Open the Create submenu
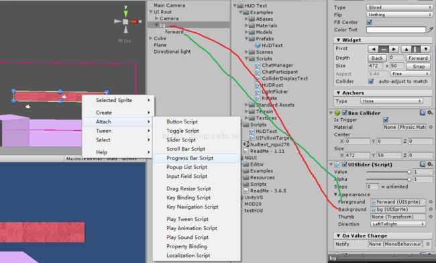Viewport: 436px width, 263px height. click(118, 113)
